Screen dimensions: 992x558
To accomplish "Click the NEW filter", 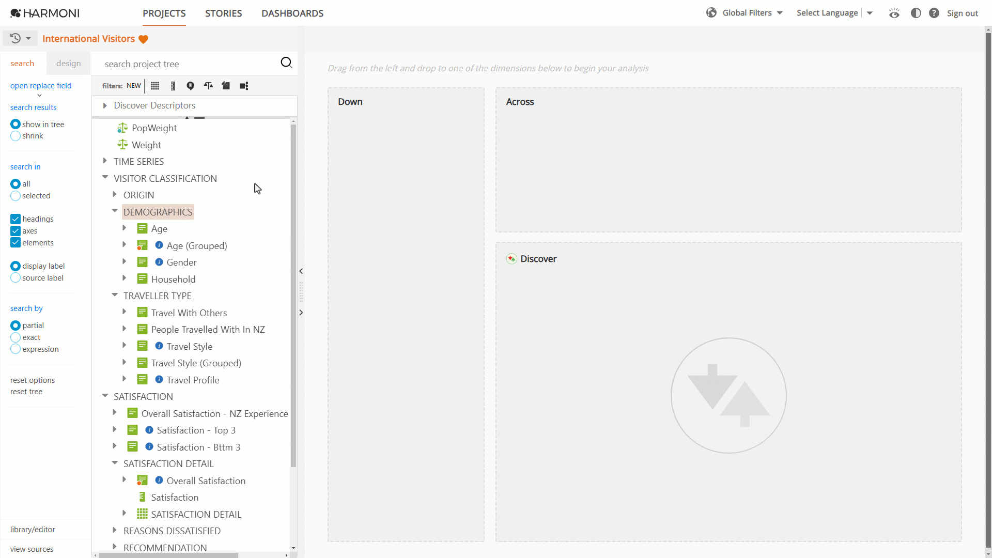I will click(x=133, y=86).
